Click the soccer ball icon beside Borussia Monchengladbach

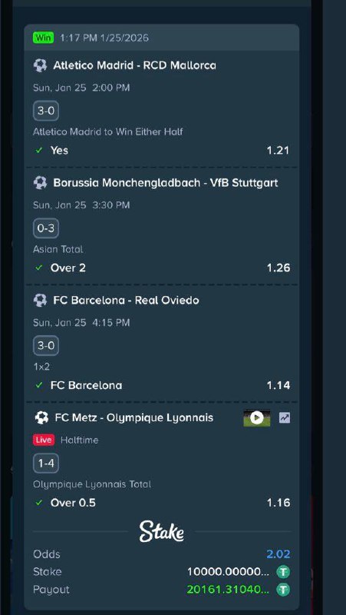pos(41,183)
